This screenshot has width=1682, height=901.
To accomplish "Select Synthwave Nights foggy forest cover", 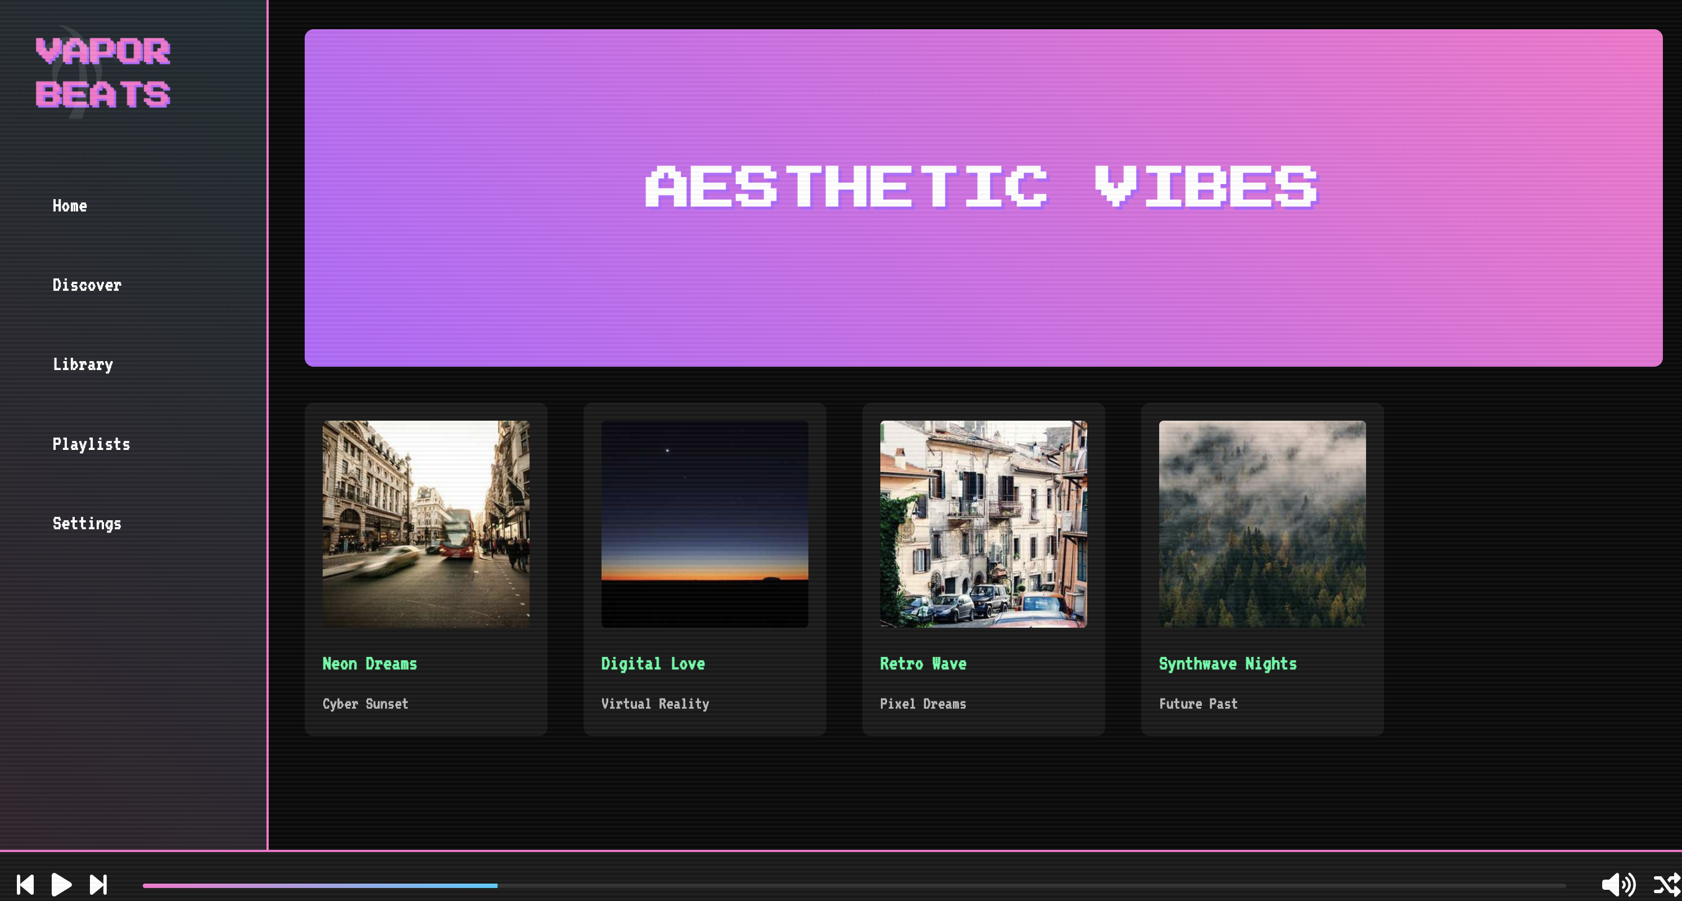I will pos(1262,524).
